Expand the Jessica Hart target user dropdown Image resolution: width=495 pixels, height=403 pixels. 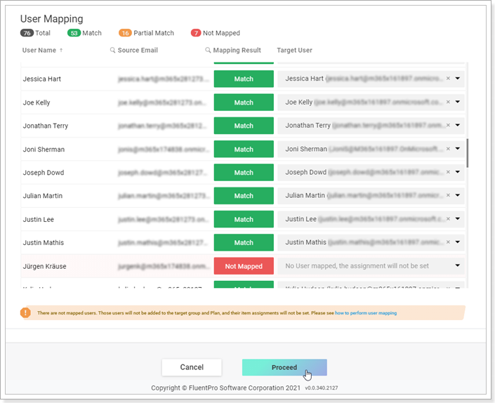click(x=457, y=78)
